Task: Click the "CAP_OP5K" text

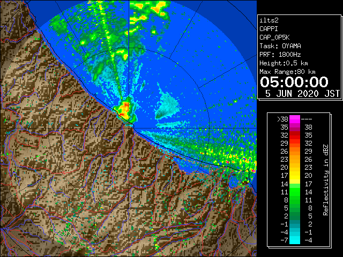Action: (x=274, y=37)
